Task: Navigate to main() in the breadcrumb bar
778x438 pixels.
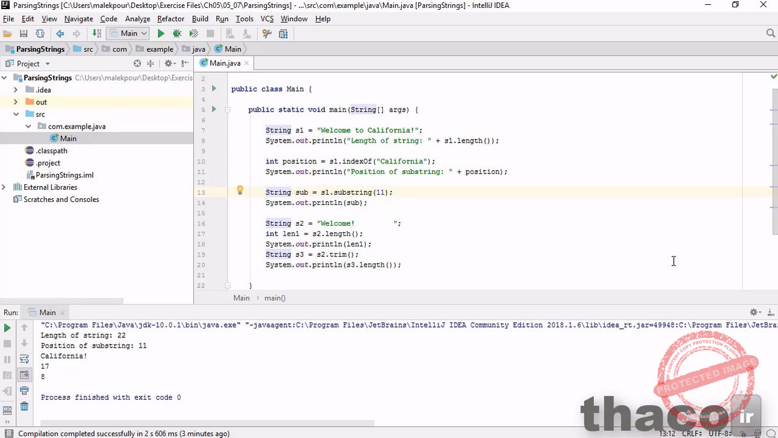Action: (275, 298)
